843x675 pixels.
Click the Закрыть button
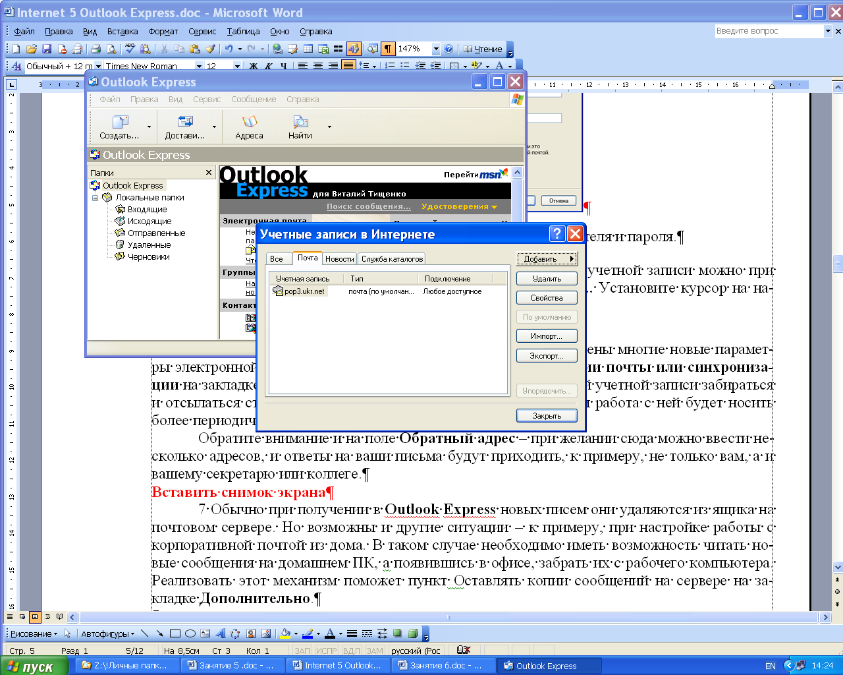pyautogui.click(x=547, y=416)
